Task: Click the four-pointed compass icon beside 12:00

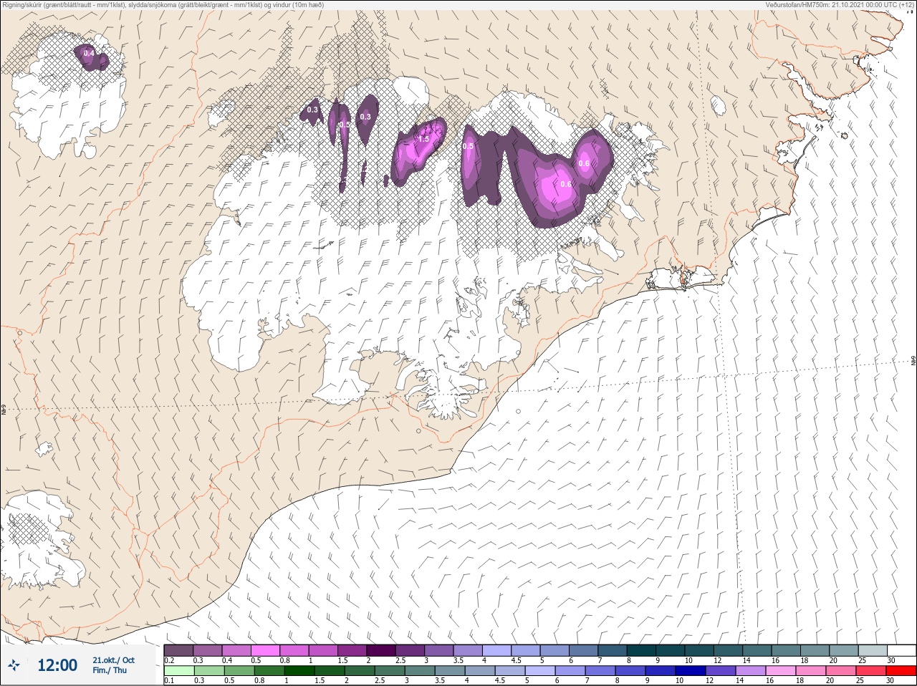Action: (14, 665)
